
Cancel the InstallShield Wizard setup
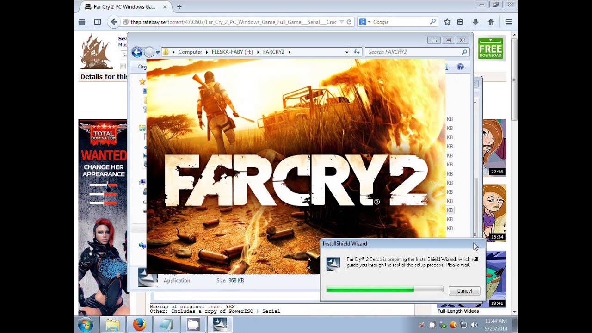pyautogui.click(x=464, y=291)
